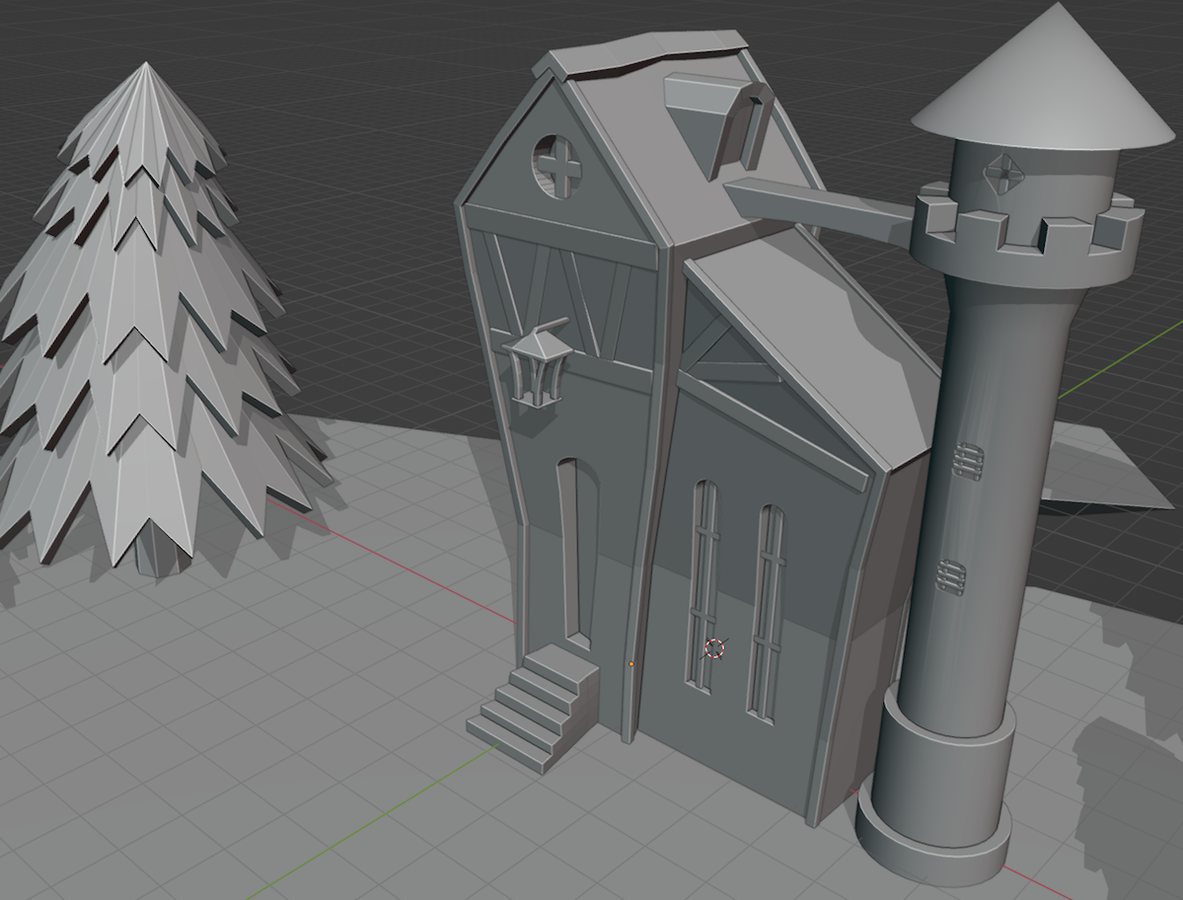Click the upper barred window on tower shaft

click(x=968, y=462)
